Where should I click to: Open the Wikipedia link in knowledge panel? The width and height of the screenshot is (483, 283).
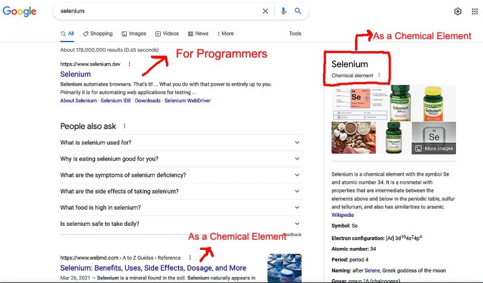pos(342,215)
